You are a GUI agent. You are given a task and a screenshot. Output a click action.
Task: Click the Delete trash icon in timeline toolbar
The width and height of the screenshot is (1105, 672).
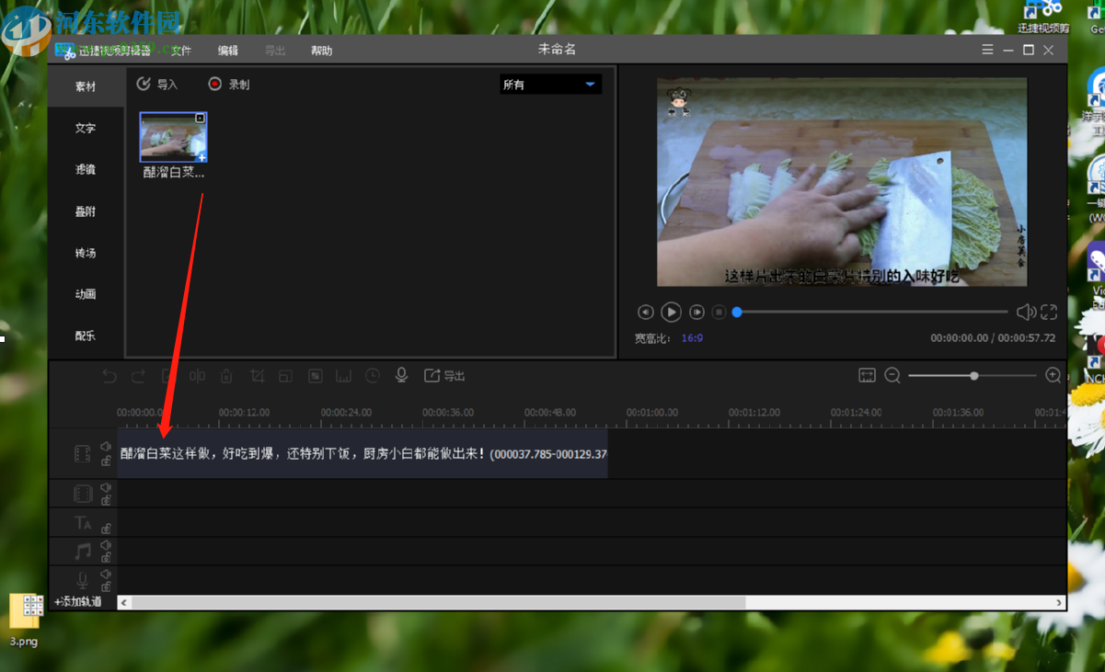coord(226,376)
